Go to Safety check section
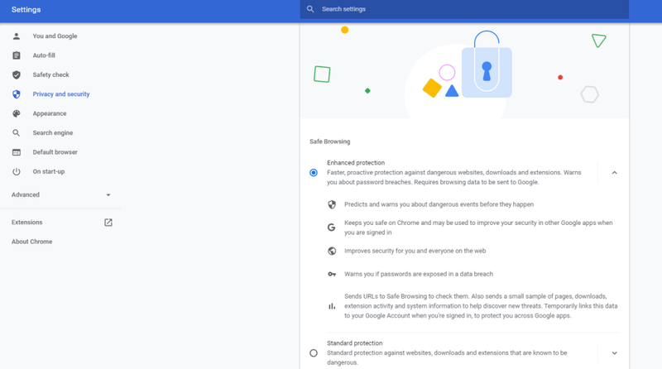 click(x=50, y=74)
